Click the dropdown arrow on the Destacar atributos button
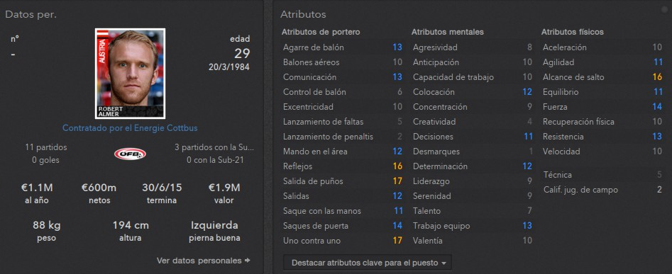The width and height of the screenshot is (672, 274). coord(443,263)
